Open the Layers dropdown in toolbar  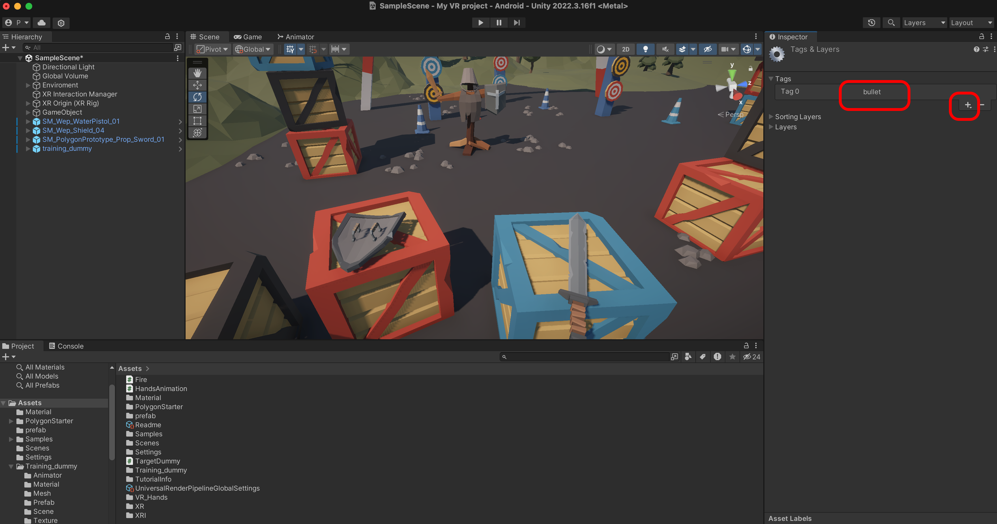coord(924,23)
